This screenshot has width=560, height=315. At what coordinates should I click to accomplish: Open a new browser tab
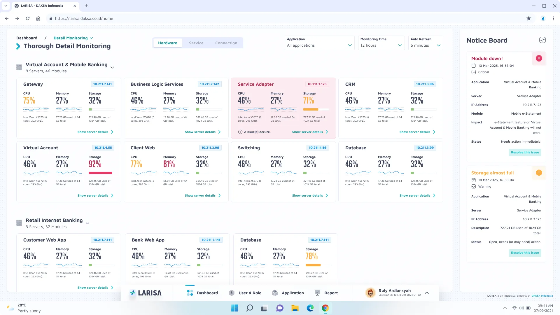(x=86, y=6)
